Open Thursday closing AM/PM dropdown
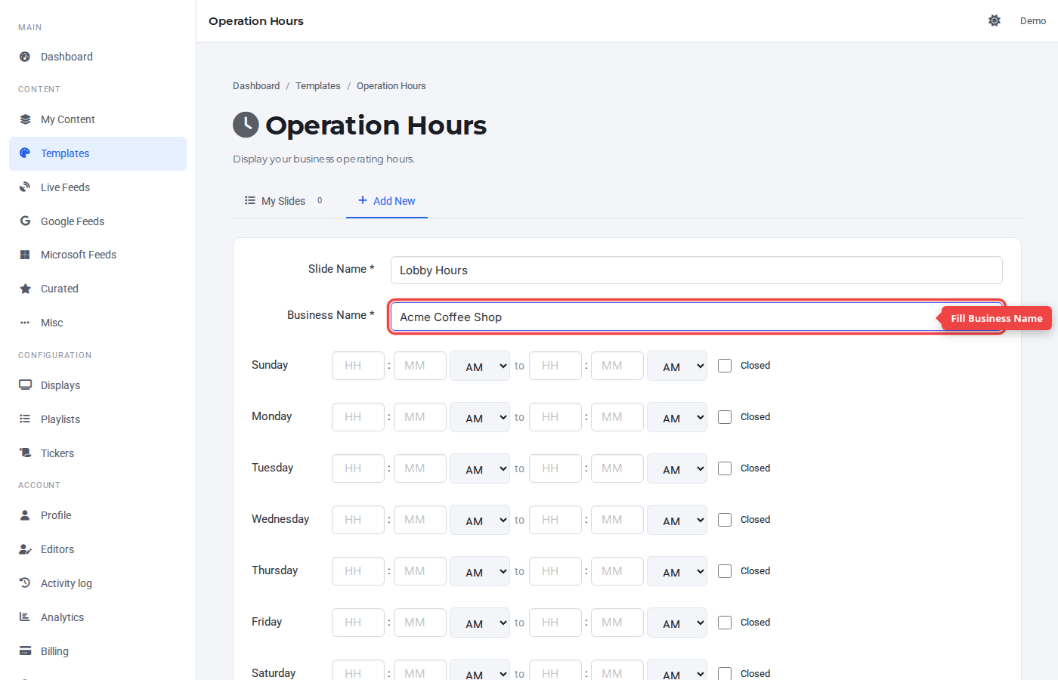The height and width of the screenshot is (680, 1058). click(677, 571)
